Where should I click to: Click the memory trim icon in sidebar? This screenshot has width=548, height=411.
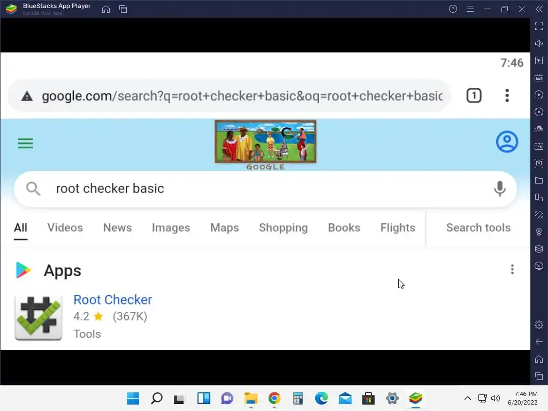539,129
